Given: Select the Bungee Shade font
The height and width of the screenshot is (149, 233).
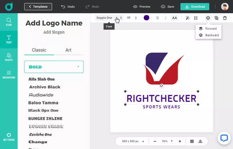Looking at the screenshot, I should click(46, 126).
